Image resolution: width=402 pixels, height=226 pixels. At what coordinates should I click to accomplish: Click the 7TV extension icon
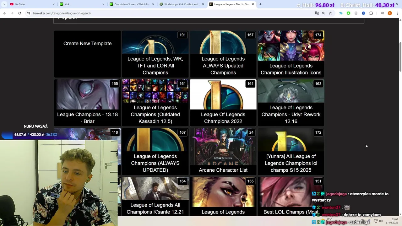pos(341,13)
